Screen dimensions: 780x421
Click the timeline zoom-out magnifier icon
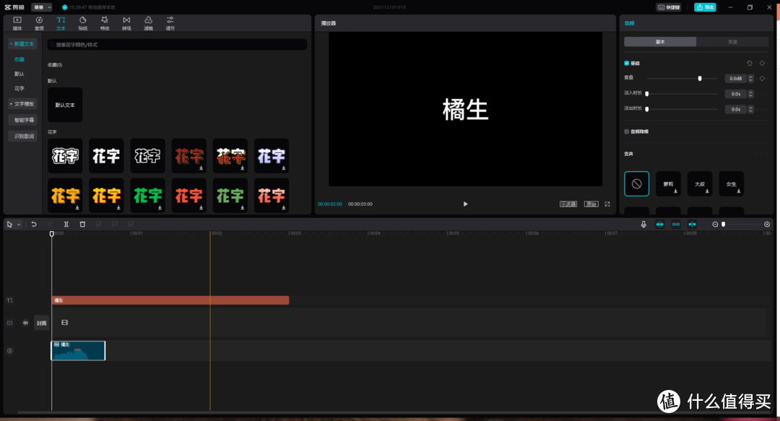coord(715,225)
